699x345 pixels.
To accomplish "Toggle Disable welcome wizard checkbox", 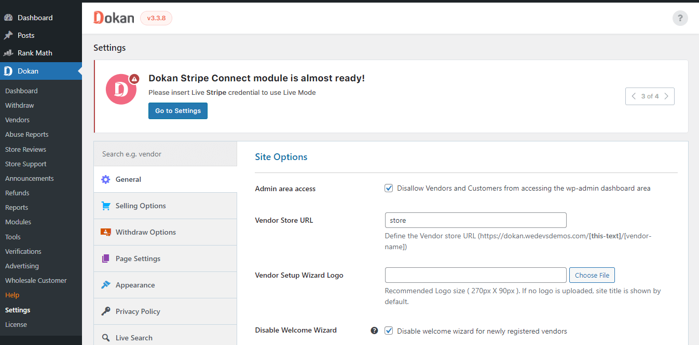I will 389,330.
